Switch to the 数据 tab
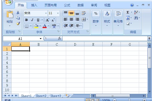Viewport: 152px width, 101px height. coord(81,5)
